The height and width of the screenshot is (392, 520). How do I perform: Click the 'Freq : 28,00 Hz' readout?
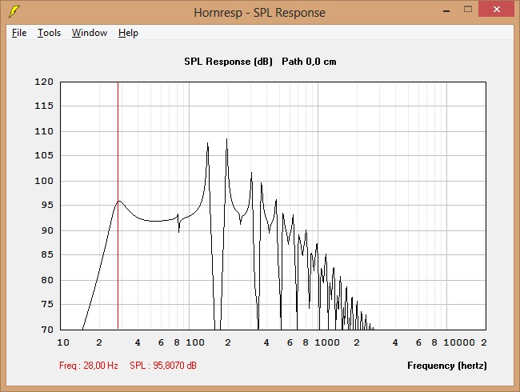(x=89, y=366)
